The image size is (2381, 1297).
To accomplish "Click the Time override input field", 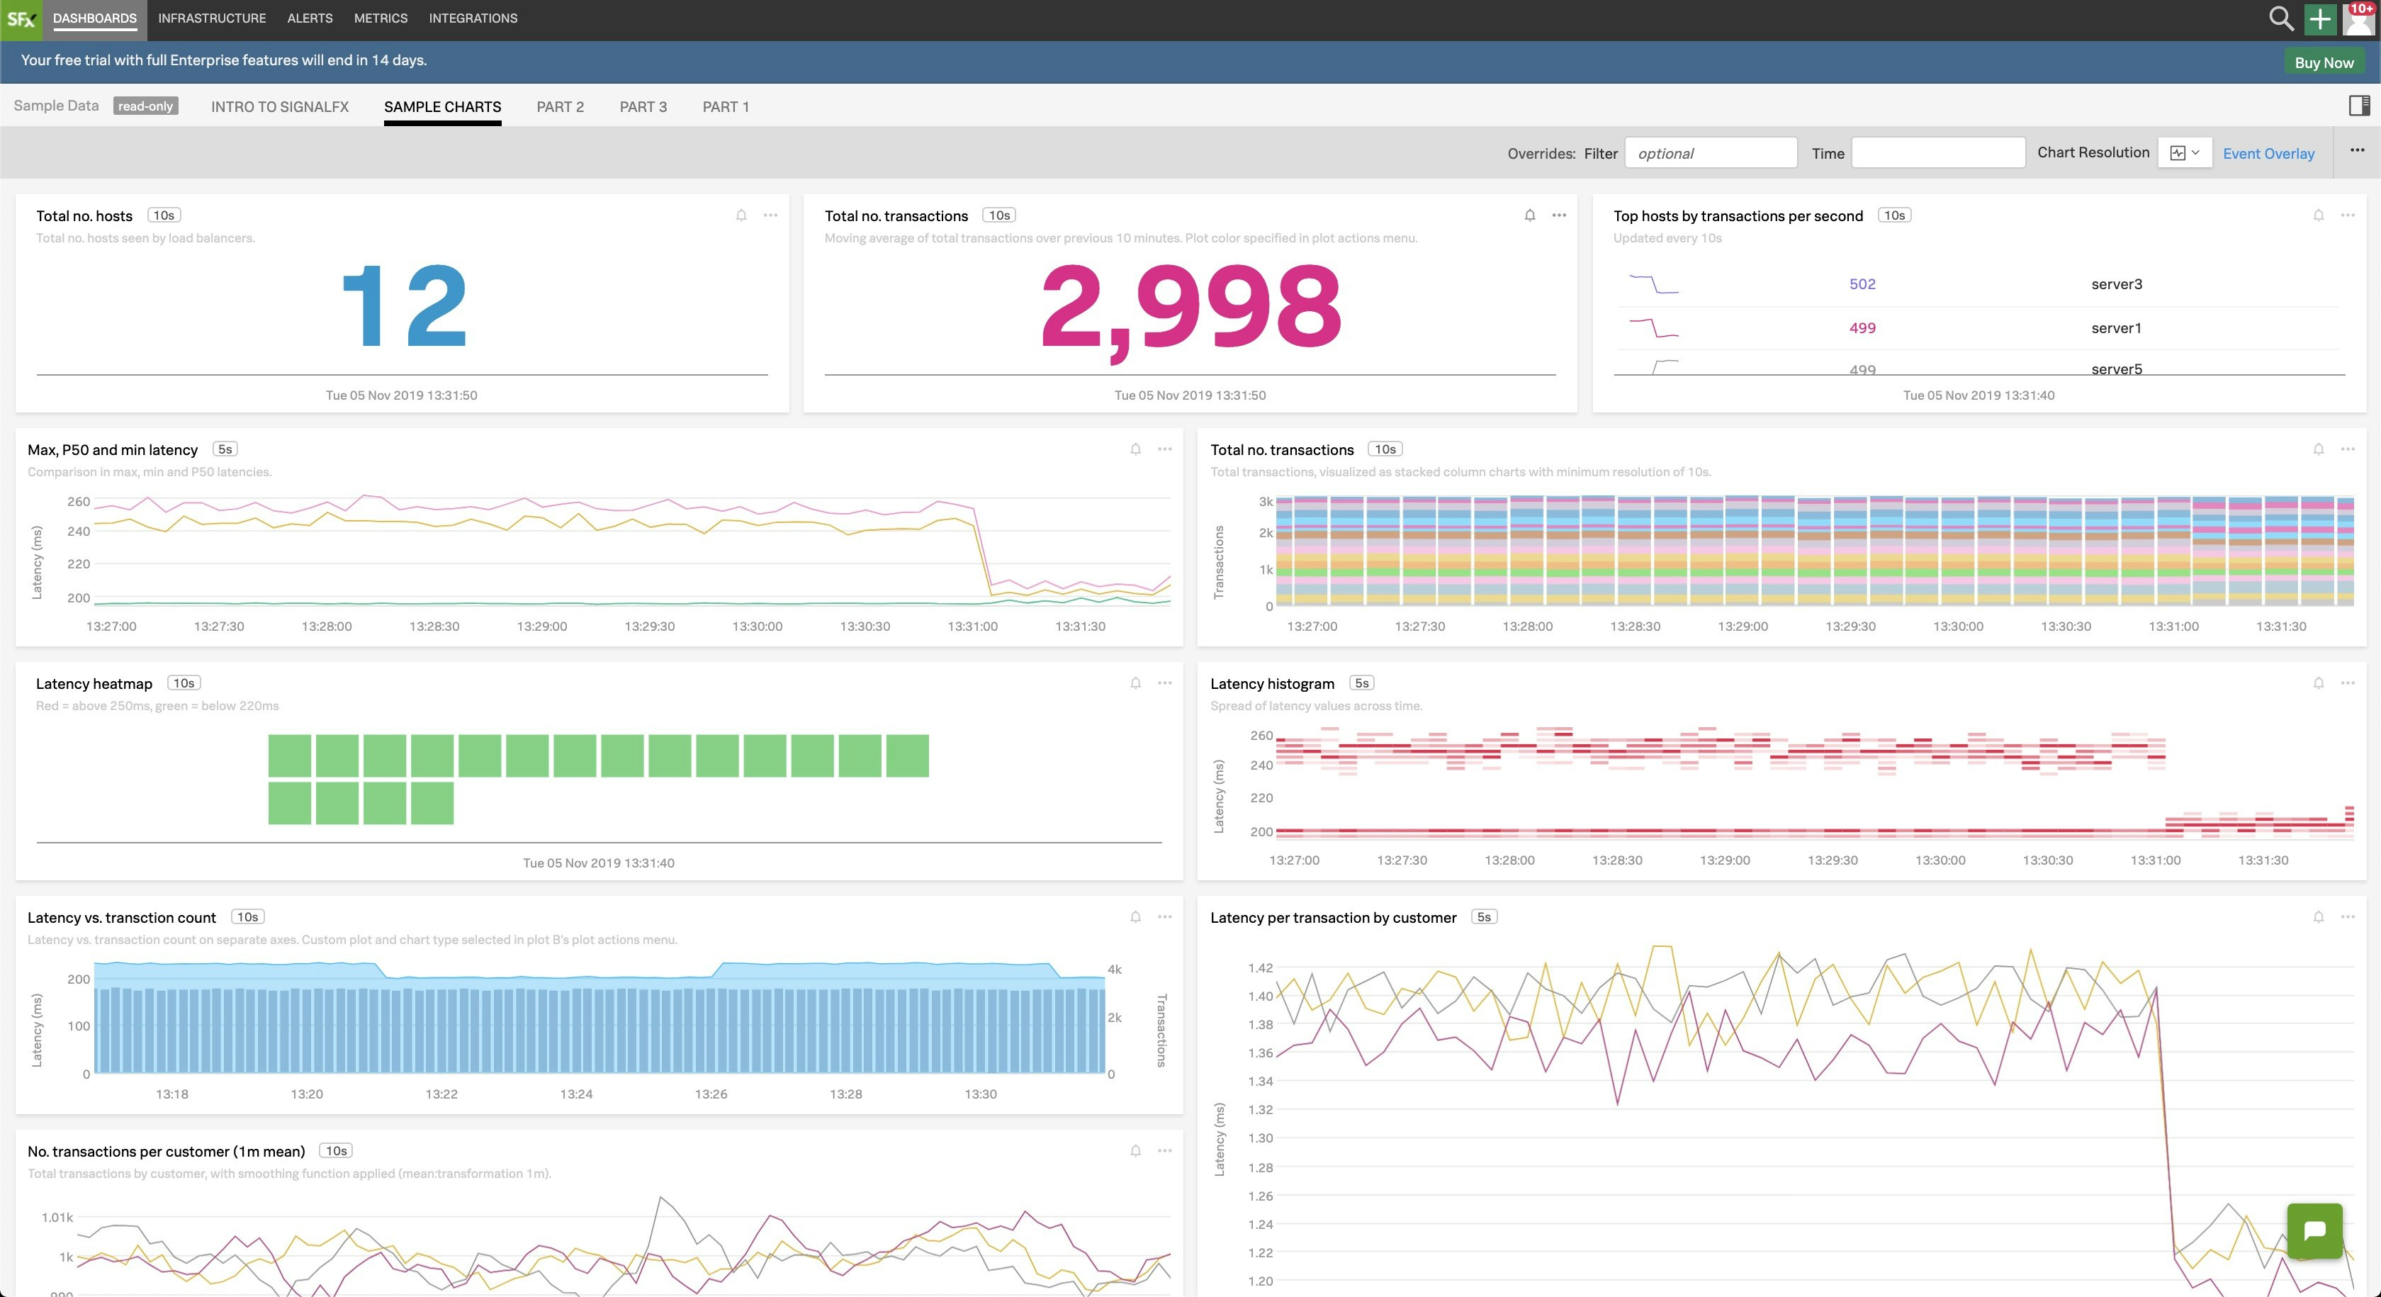I will (x=1938, y=152).
